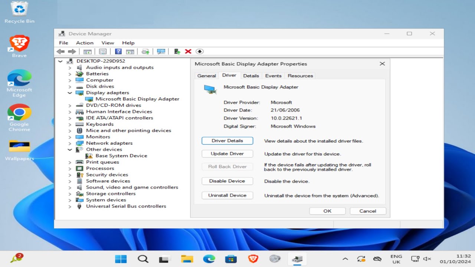Open Task View on the taskbar
This screenshot has width=475, height=267.
[x=164, y=259]
